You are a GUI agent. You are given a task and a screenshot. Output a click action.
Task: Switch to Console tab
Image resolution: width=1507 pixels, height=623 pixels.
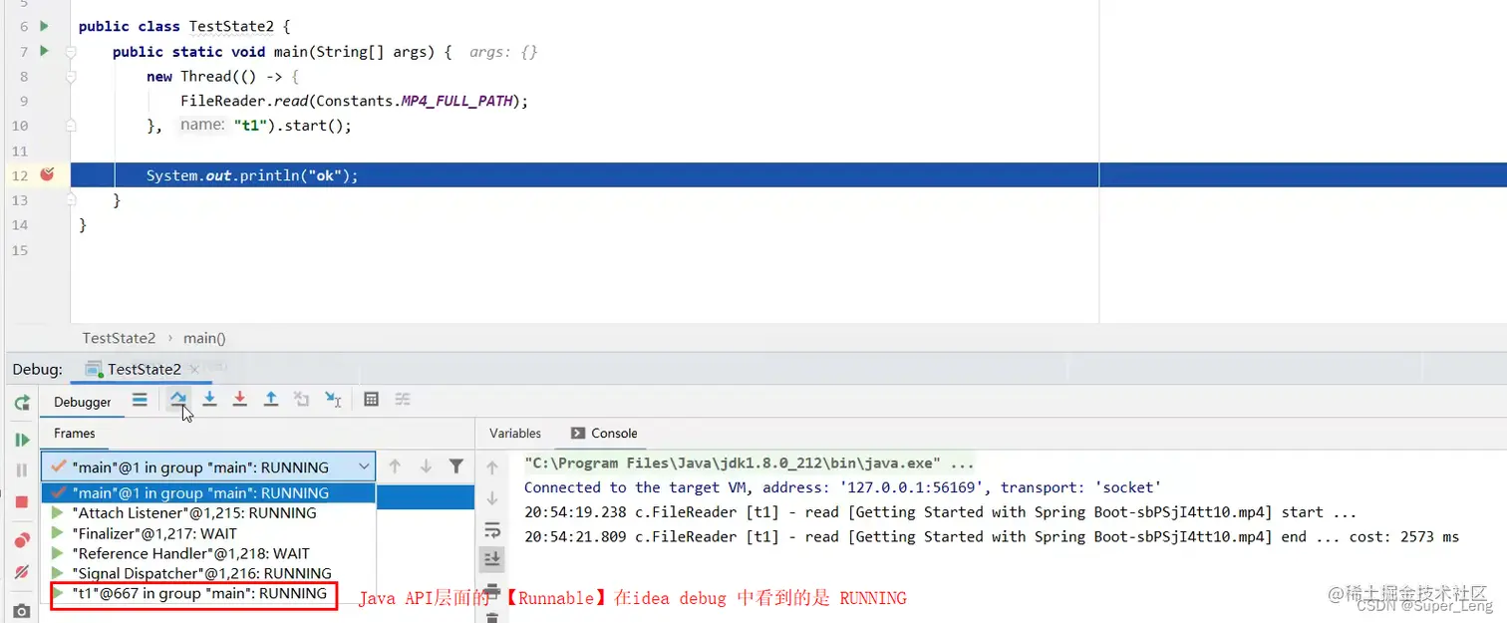point(604,433)
